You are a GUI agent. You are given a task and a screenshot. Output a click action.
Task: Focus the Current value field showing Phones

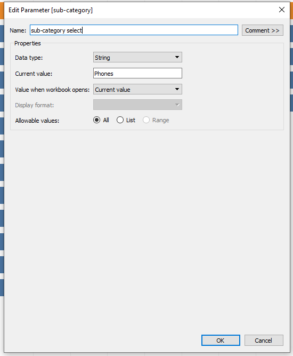(137, 73)
